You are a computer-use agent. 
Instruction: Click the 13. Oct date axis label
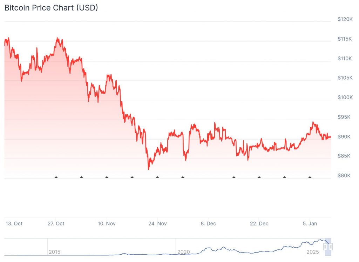coord(14,223)
